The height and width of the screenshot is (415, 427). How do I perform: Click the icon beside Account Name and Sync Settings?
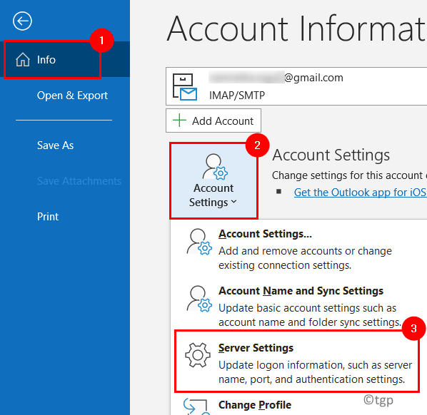[199, 299]
